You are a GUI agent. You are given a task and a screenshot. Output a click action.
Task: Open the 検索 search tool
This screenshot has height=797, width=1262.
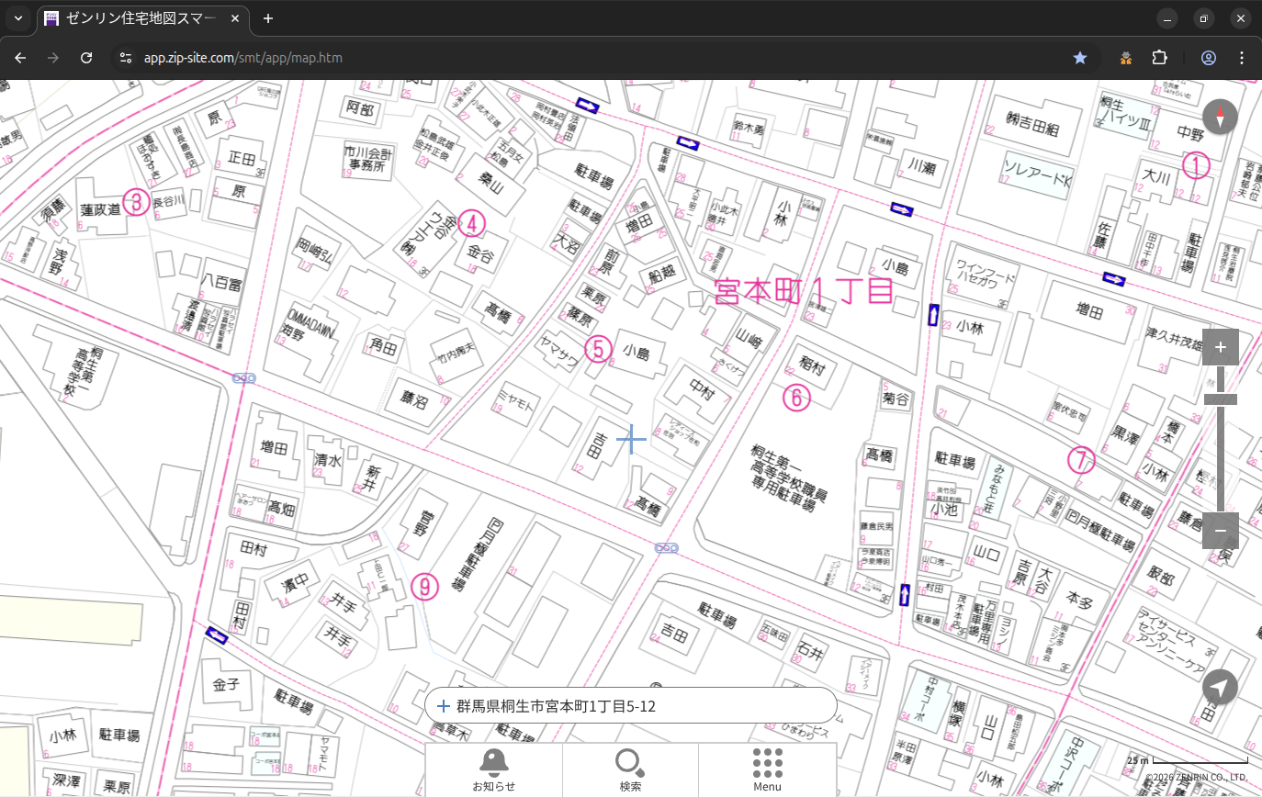click(x=630, y=769)
